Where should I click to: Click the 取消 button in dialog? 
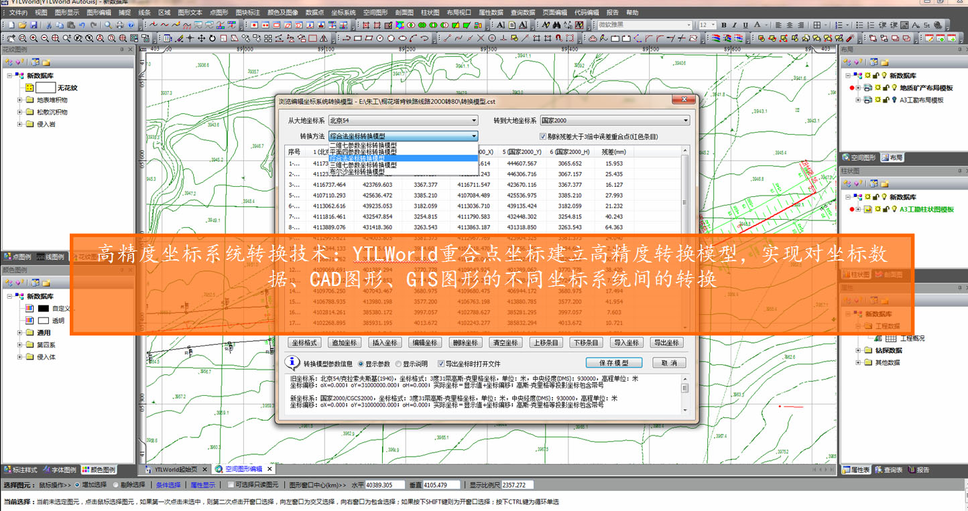tap(669, 362)
